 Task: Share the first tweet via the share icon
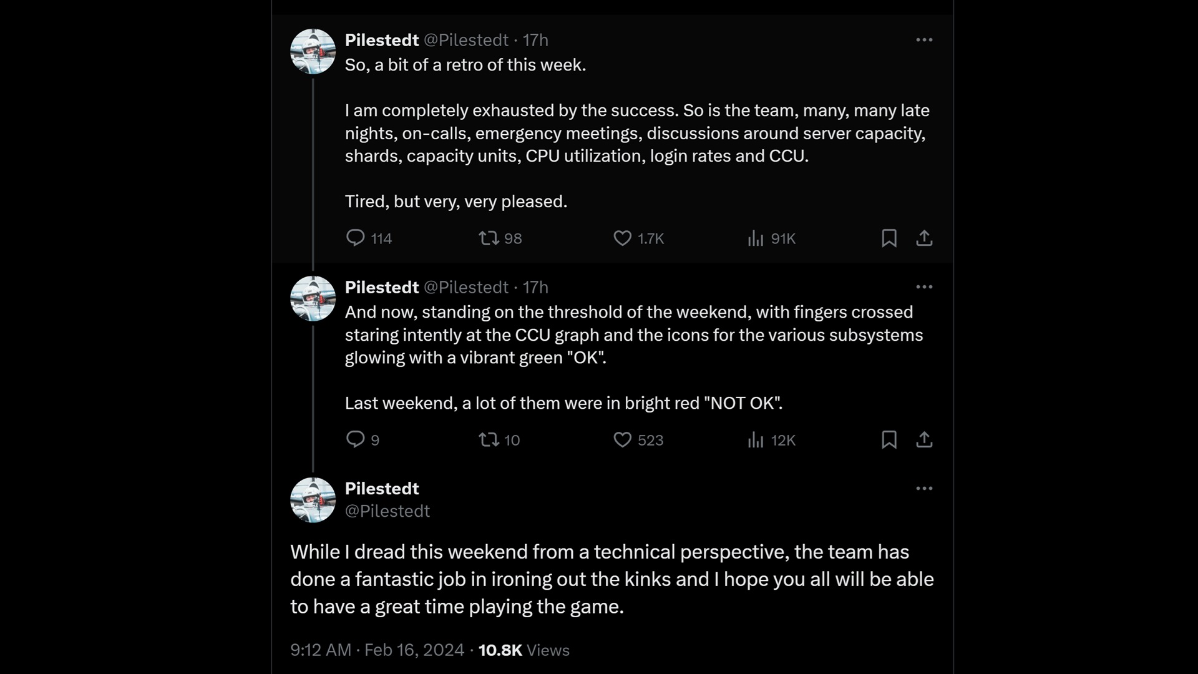point(925,238)
